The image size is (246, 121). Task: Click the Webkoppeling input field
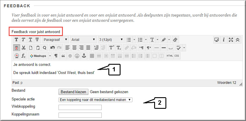tap(80, 107)
